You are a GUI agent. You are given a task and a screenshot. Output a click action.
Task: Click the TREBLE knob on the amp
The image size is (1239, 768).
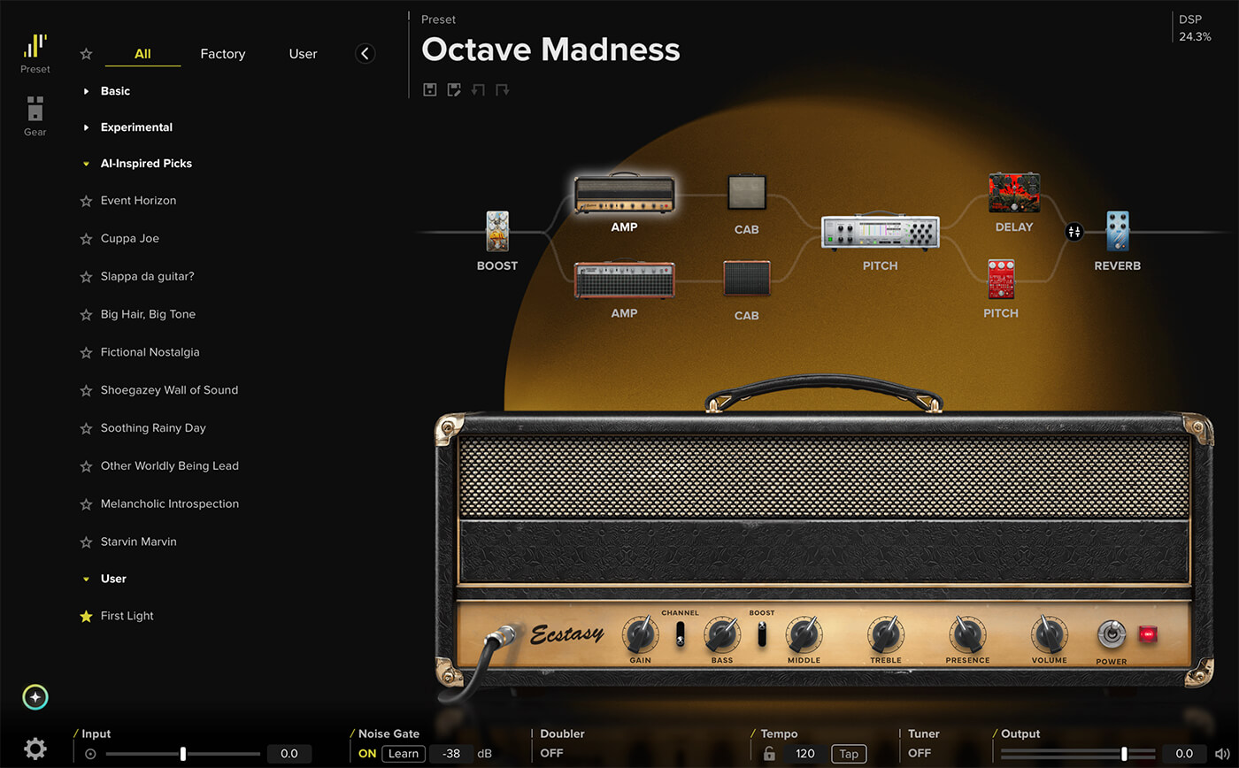[886, 634]
